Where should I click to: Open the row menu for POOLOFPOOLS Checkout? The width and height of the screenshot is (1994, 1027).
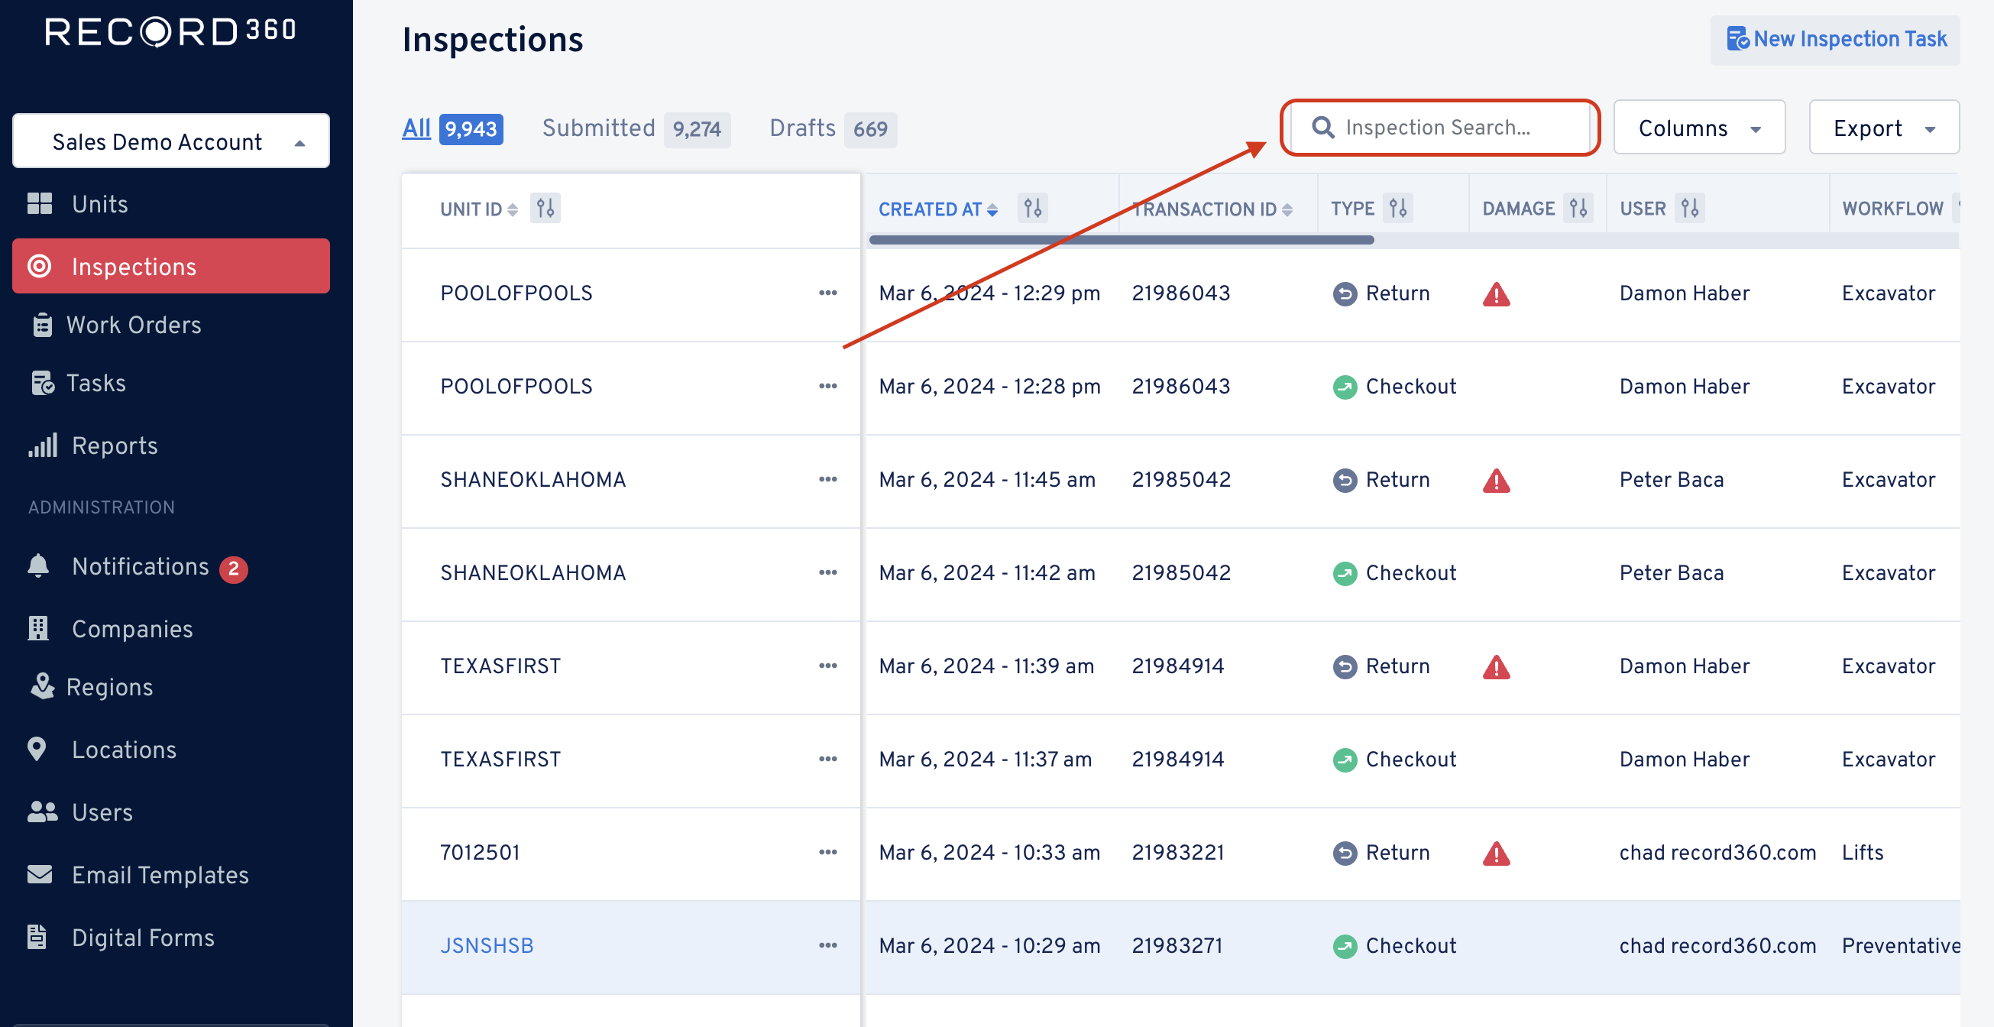(x=827, y=386)
